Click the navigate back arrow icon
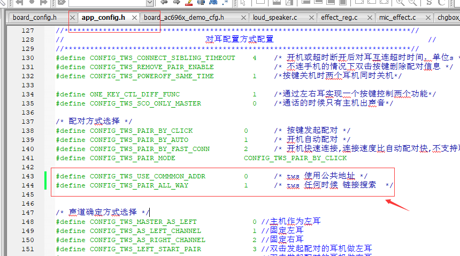460x256 pixels. (164, 2)
